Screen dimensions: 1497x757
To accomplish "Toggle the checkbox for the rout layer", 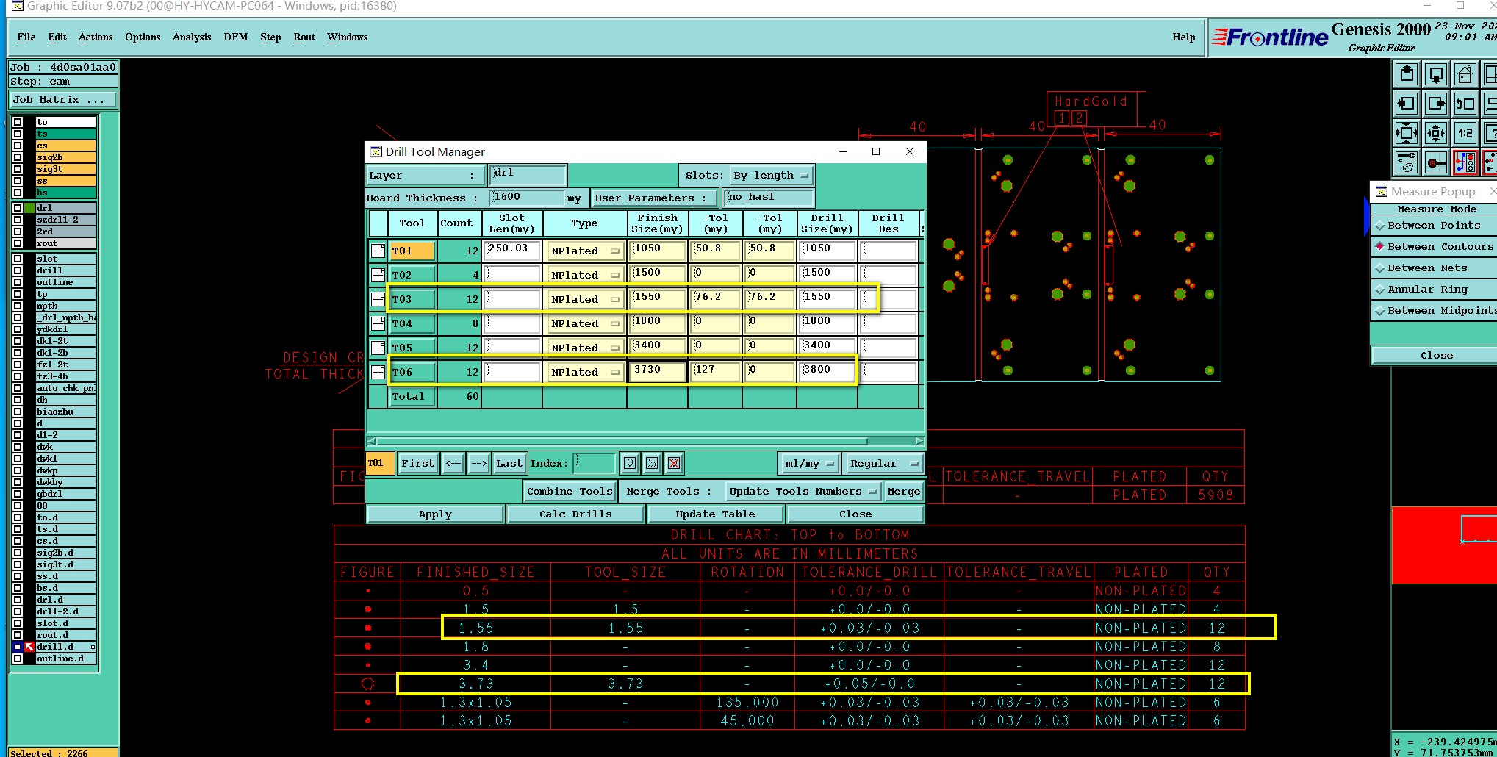I will (18, 243).
